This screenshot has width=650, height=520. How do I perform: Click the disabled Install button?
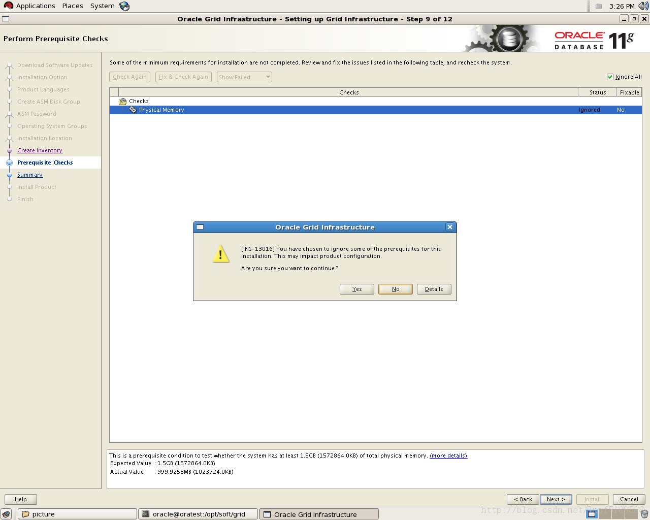593,499
